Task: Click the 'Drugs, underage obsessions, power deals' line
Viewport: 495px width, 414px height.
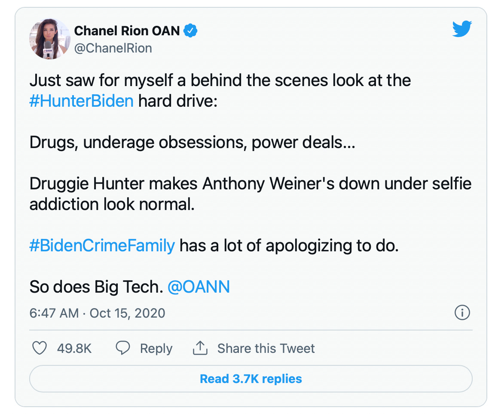Action: [192, 142]
